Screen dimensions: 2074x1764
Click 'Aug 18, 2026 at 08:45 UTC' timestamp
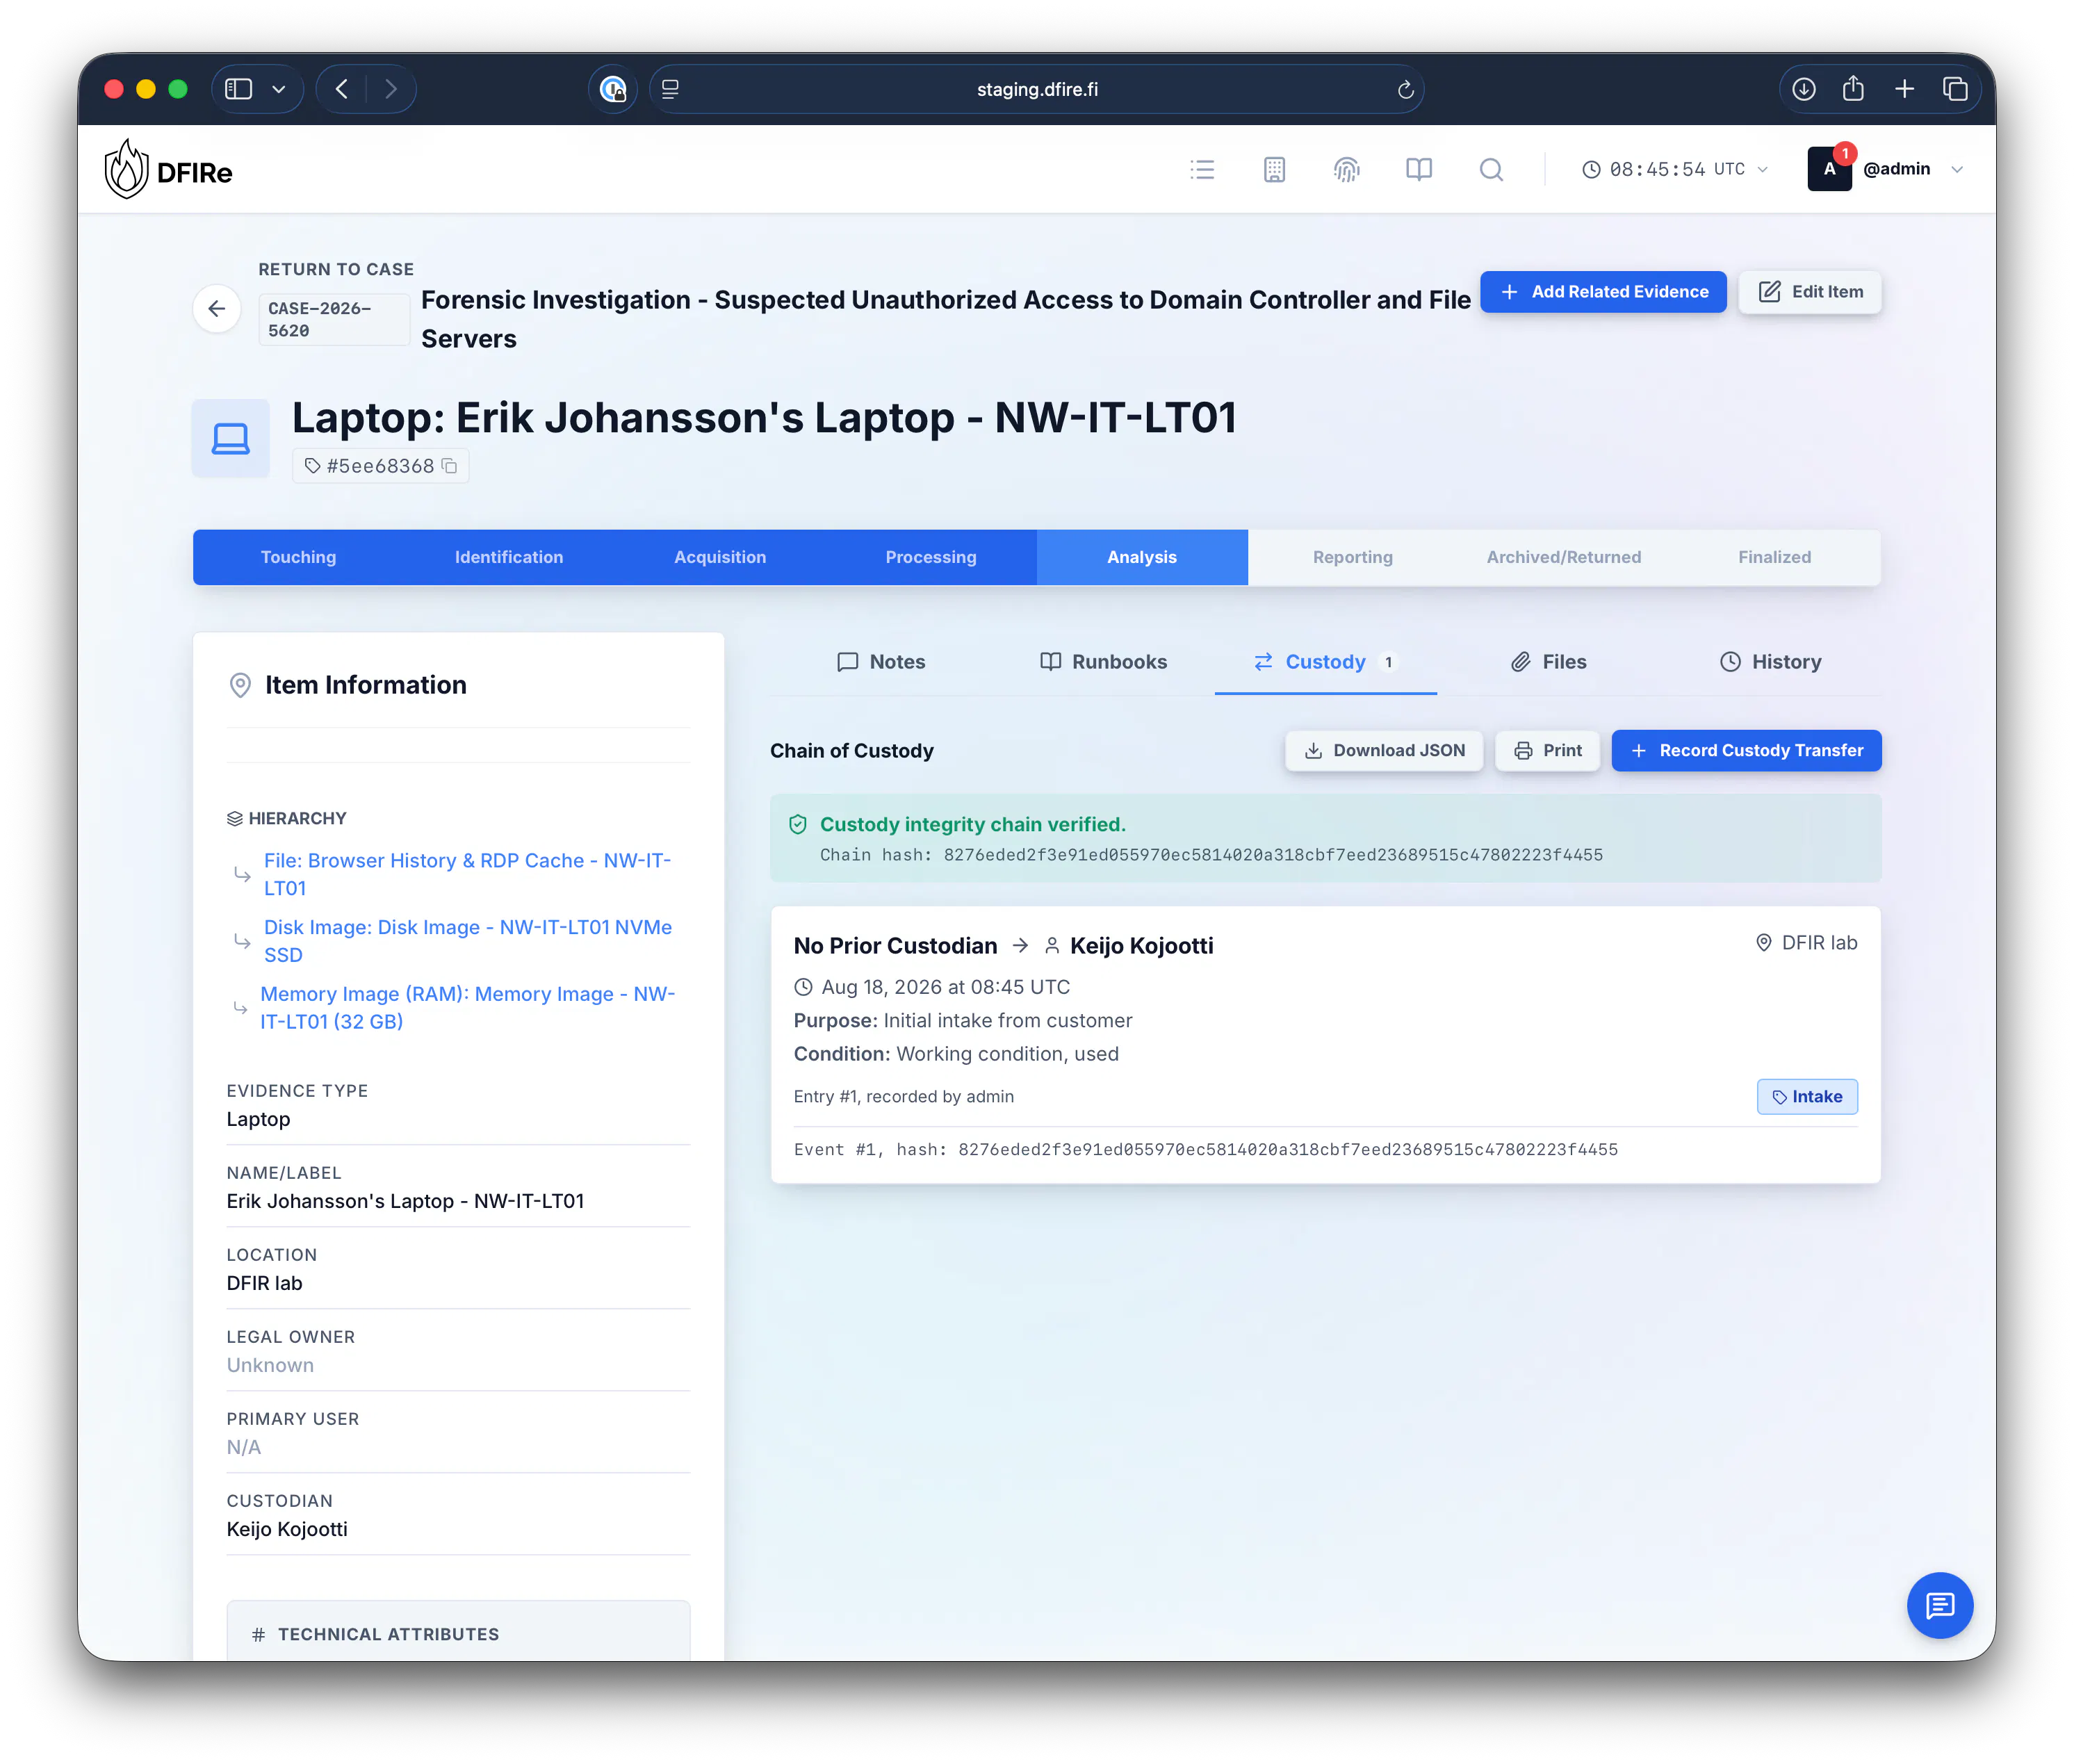945,987
